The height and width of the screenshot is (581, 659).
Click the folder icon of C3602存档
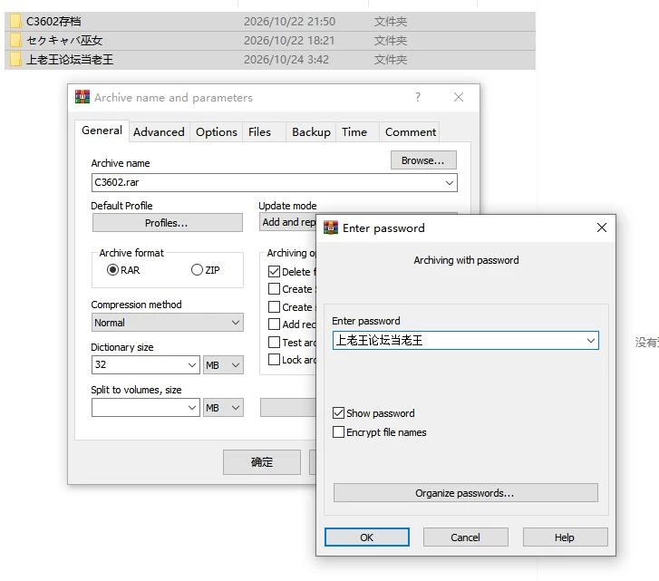coord(15,22)
